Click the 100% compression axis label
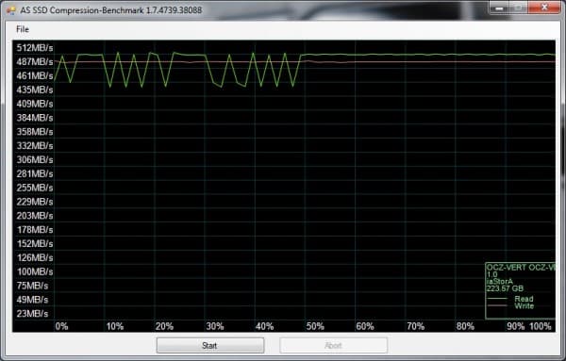This screenshot has width=566, height=361. click(541, 326)
